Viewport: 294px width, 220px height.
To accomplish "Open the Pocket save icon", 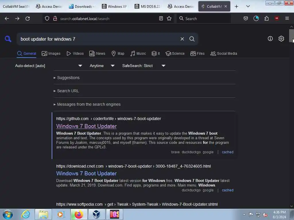I will click(x=246, y=18).
